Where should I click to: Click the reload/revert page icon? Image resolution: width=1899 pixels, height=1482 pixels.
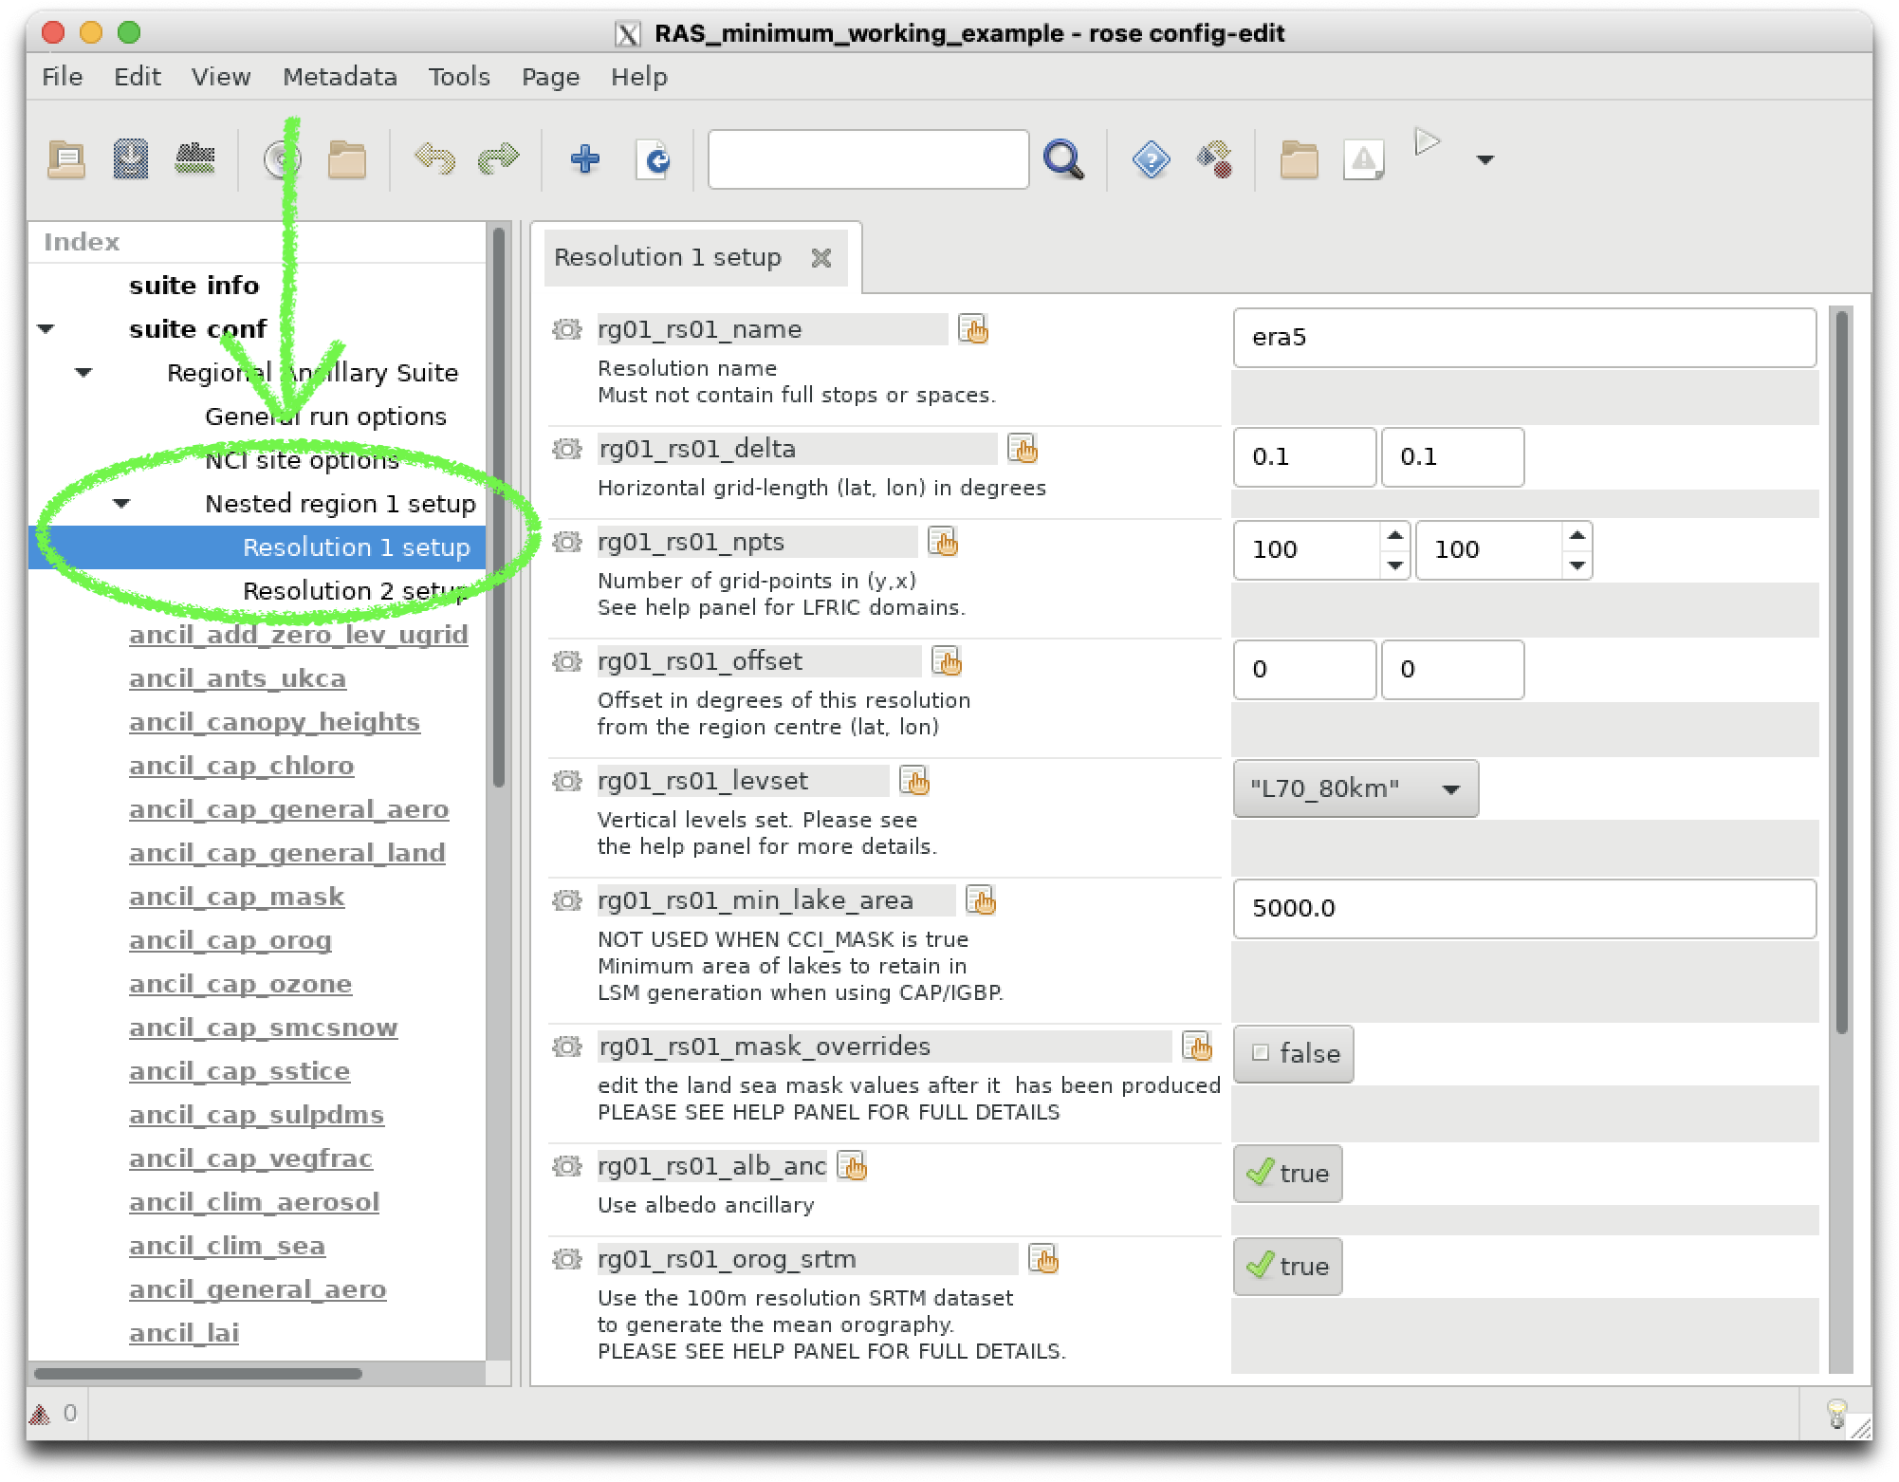[x=655, y=158]
